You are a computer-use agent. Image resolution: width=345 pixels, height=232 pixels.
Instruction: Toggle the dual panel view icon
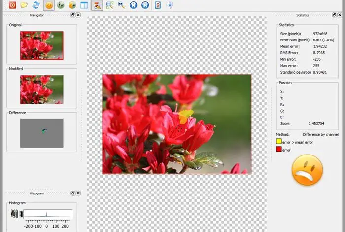coord(84,5)
